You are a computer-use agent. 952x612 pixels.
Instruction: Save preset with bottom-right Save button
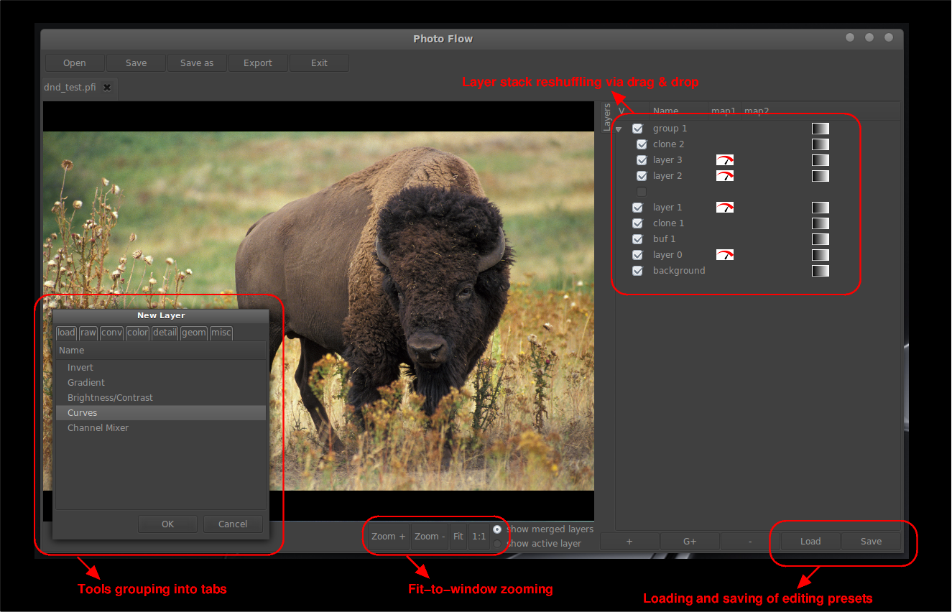point(871,542)
